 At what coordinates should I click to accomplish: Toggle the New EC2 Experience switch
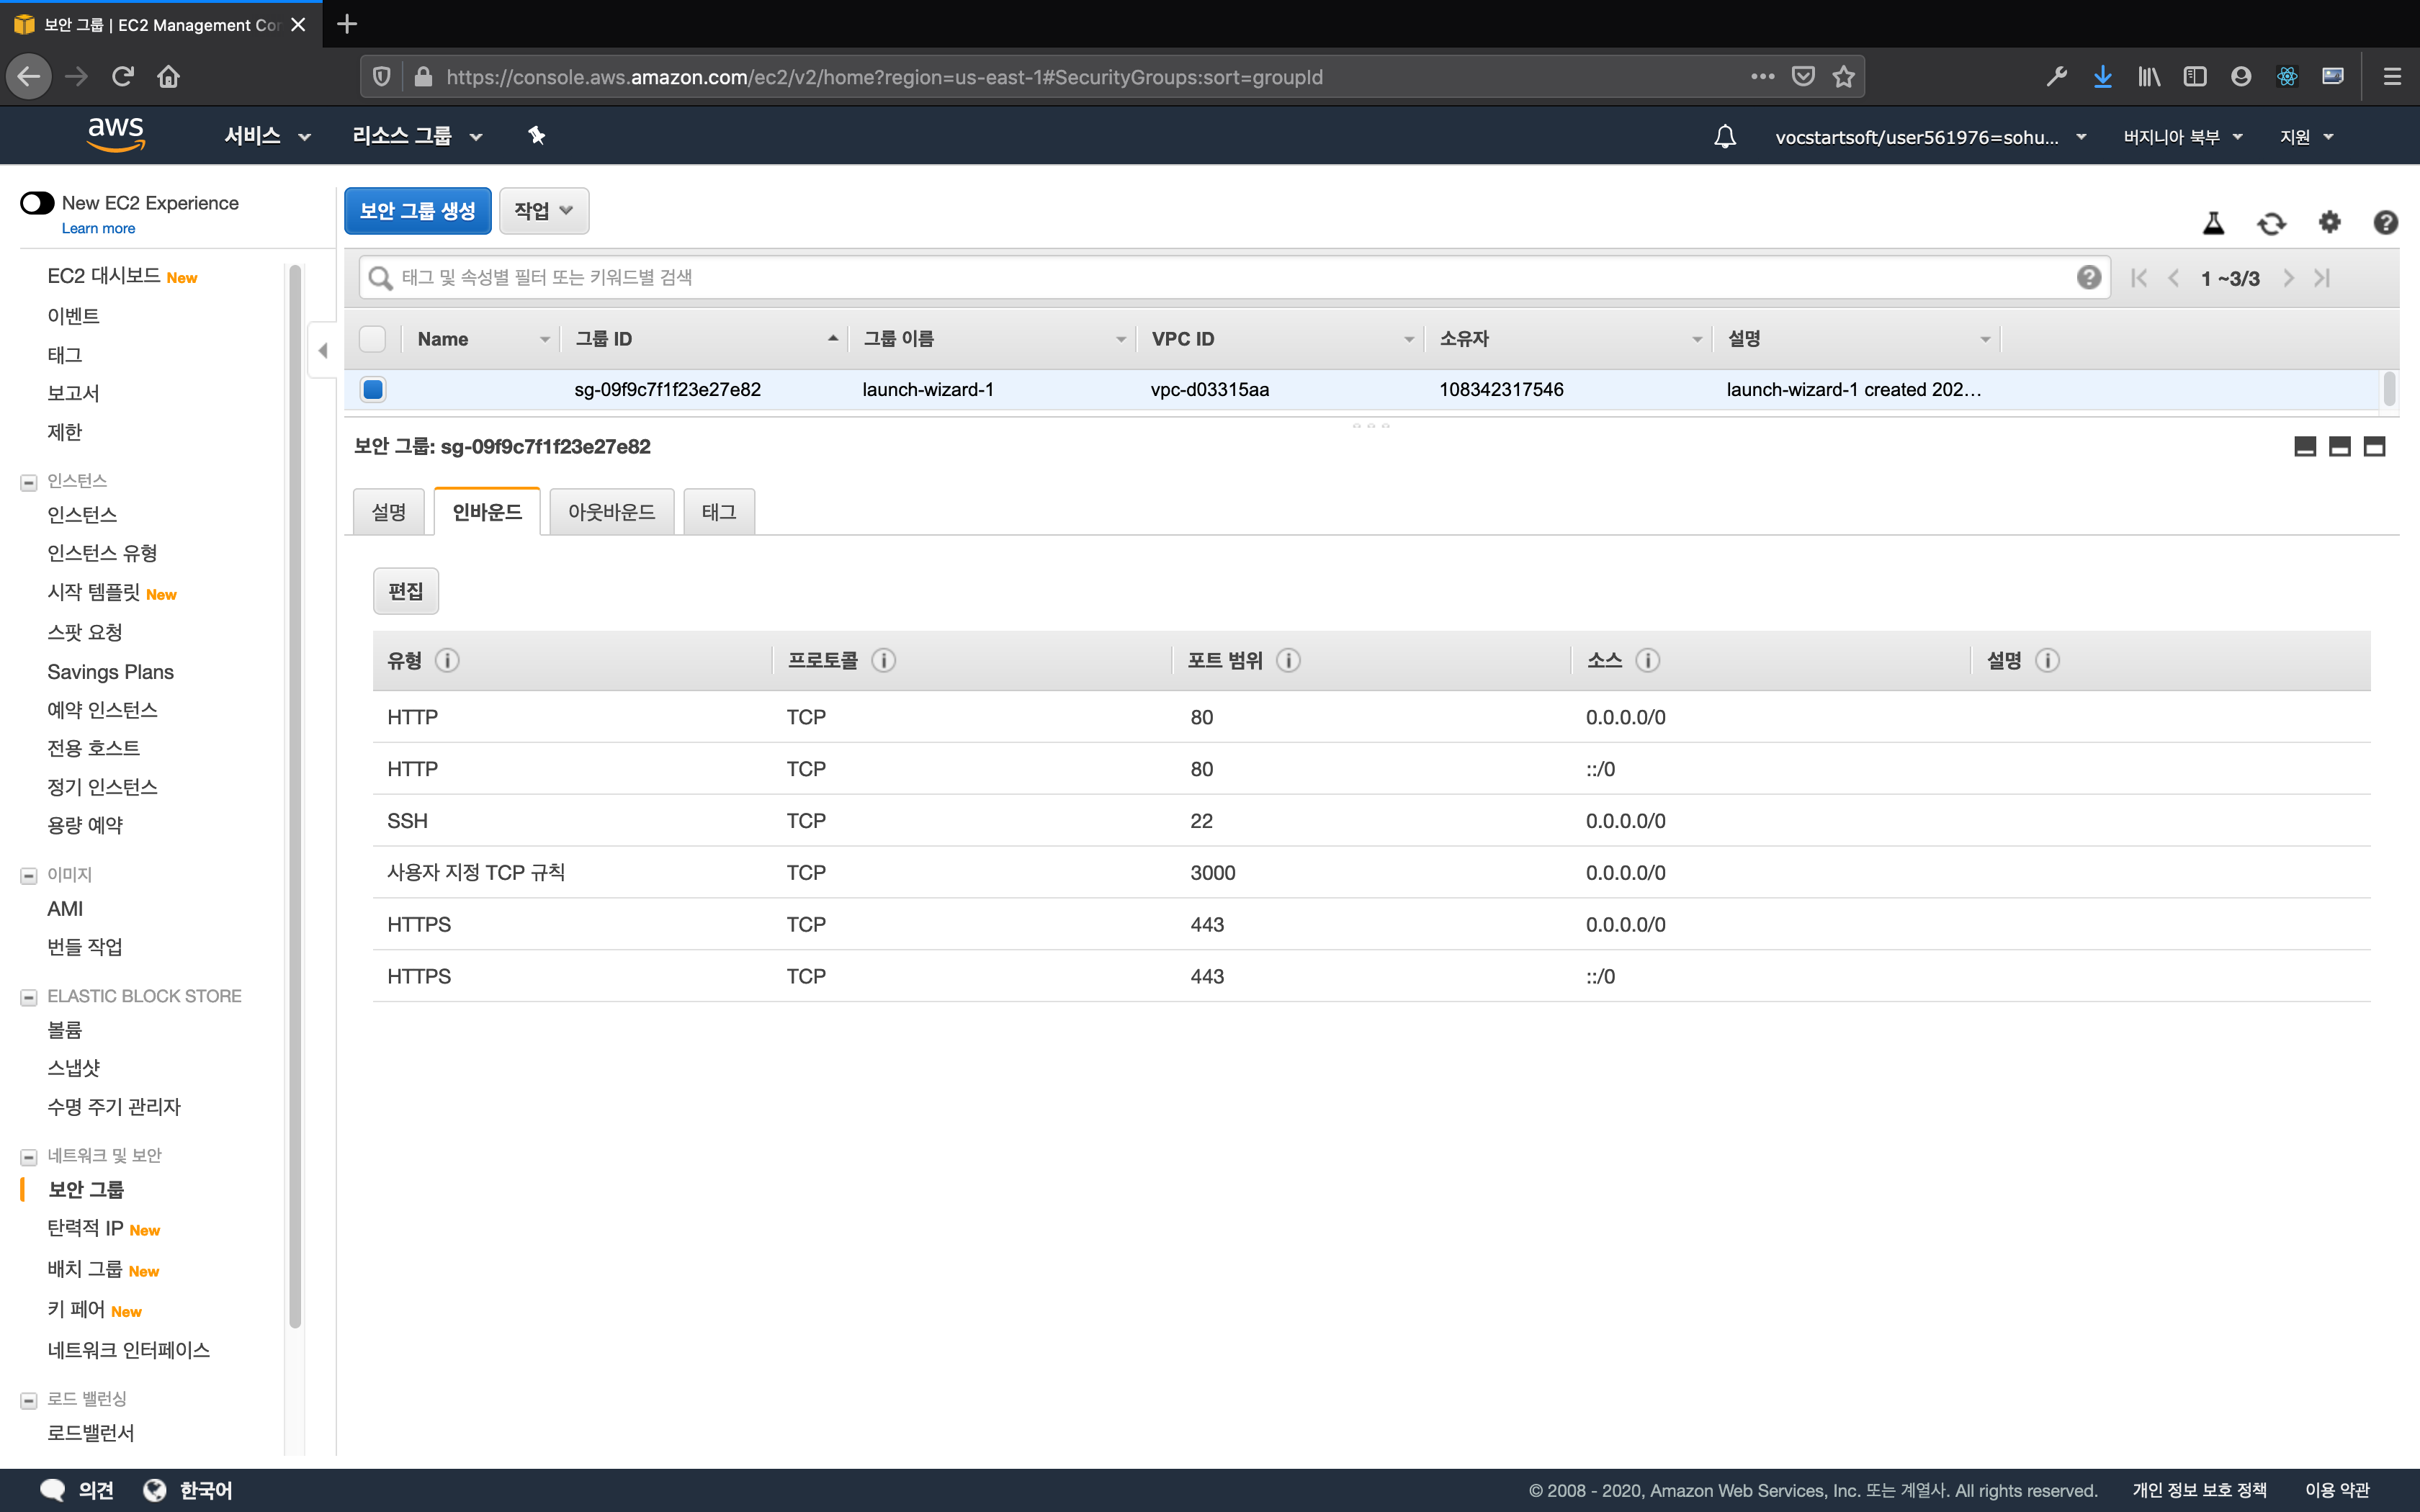point(37,203)
